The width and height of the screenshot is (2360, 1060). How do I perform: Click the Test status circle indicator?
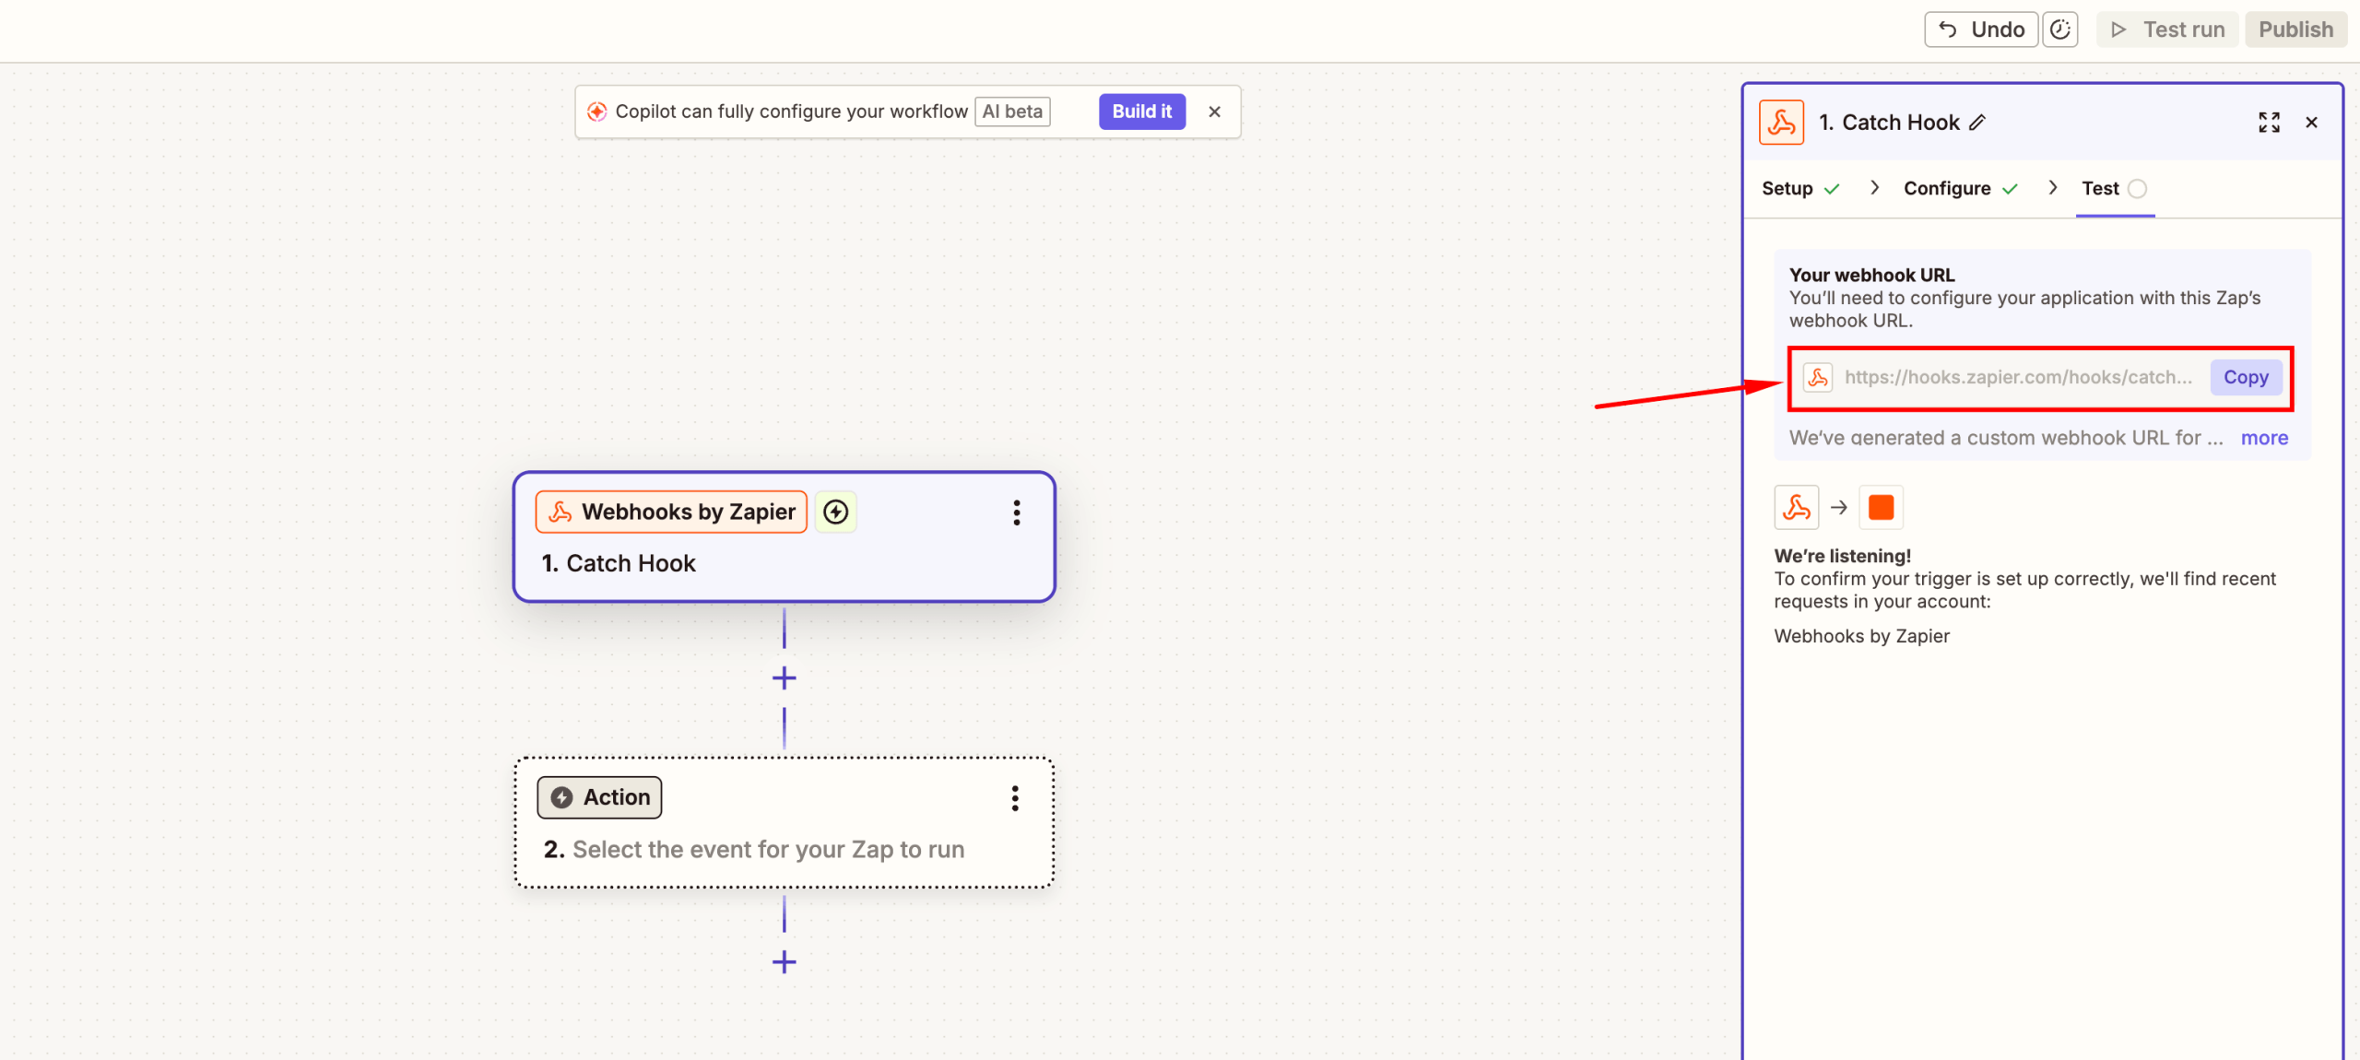2137,189
